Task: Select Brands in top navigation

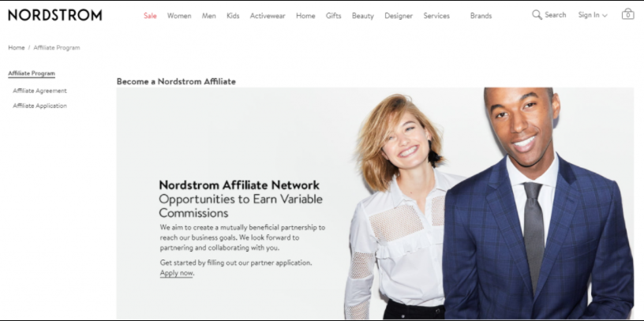Action: (481, 16)
